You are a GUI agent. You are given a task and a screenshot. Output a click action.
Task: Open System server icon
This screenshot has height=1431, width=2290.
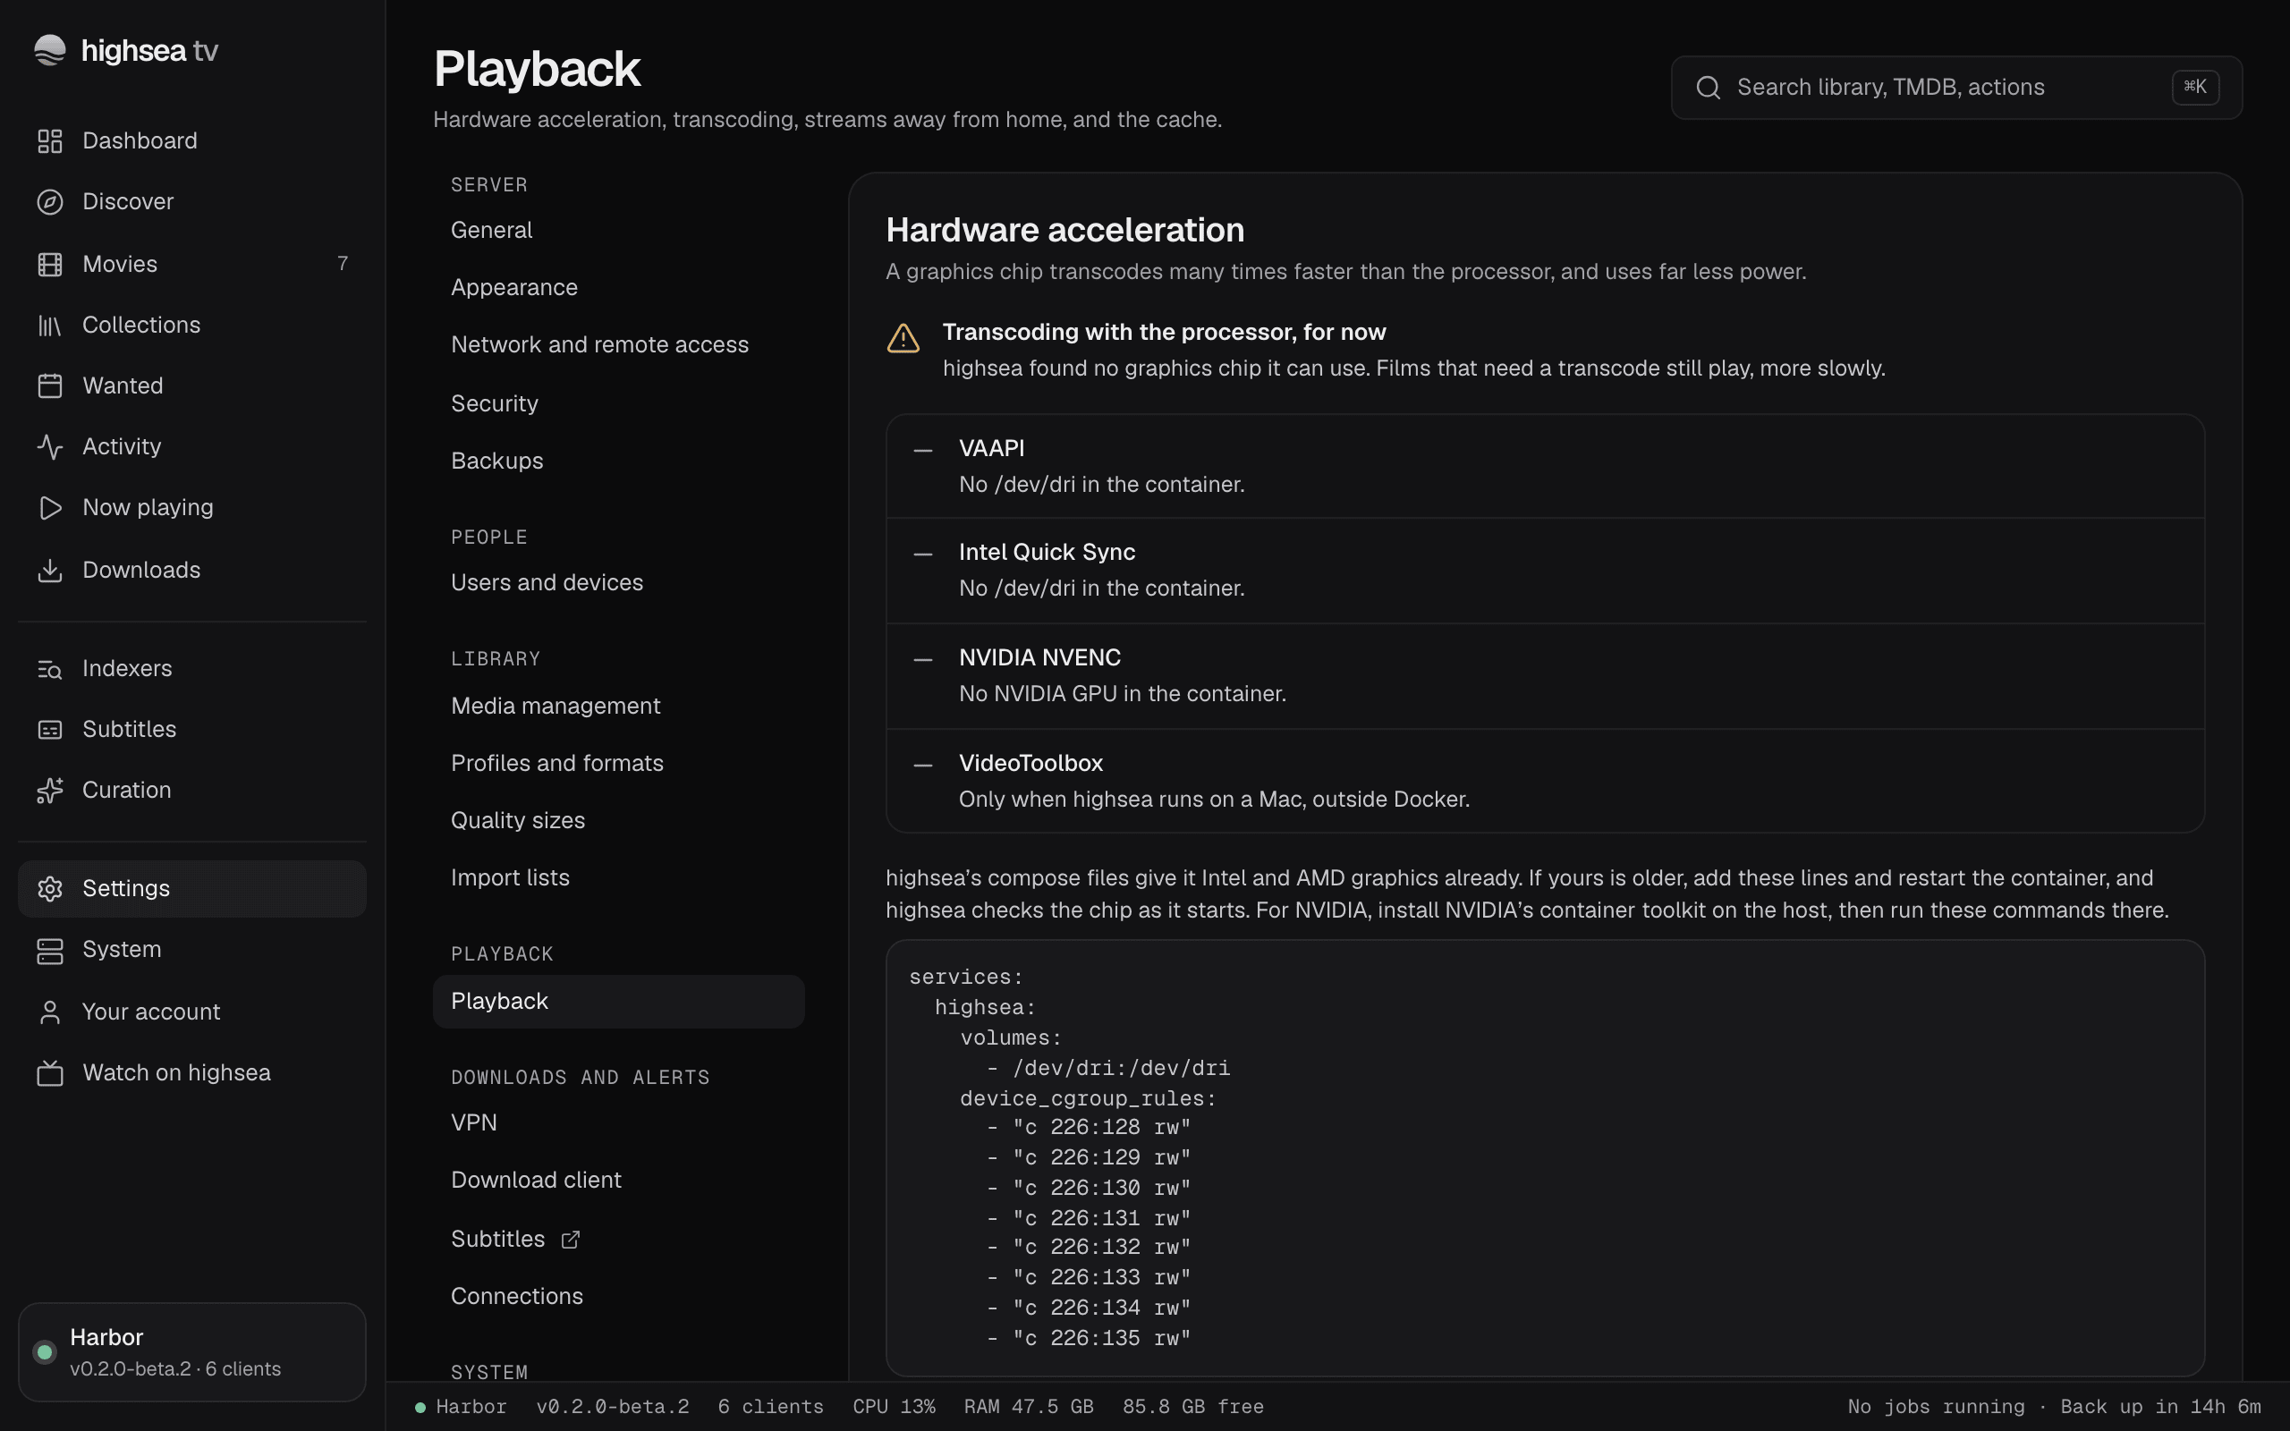point(49,950)
